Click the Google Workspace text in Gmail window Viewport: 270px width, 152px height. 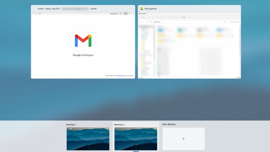pos(83,55)
